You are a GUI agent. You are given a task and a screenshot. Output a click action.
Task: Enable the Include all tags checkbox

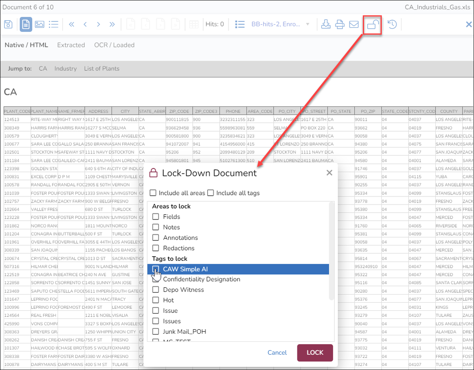(210, 193)
